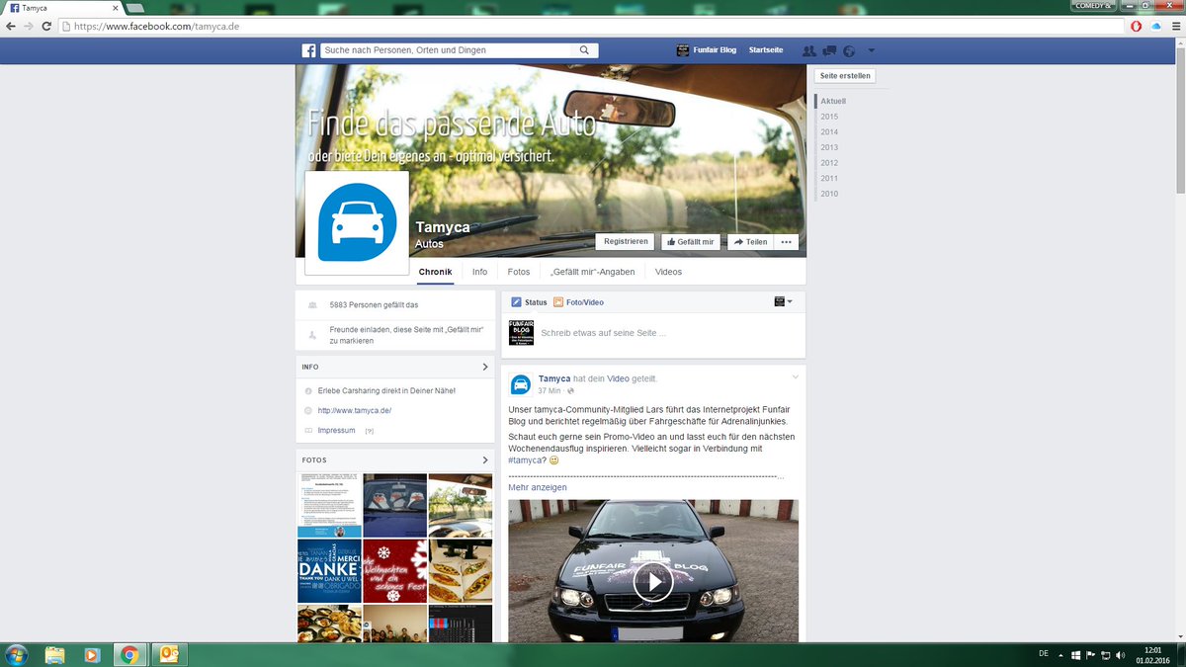Screen dimensions: 1186x667
Task: Open post options chevron
Action: coord(795,376)
